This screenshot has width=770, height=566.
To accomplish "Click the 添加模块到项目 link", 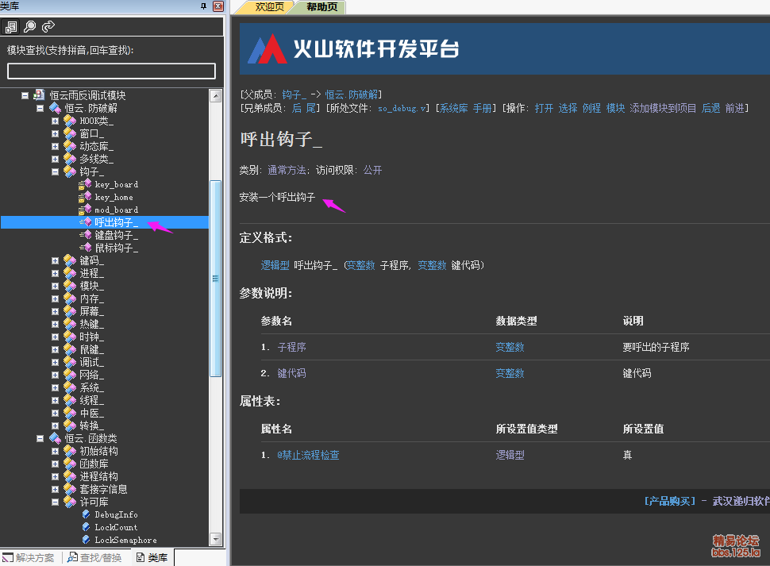I will pyautogui.click(x=663, y=108).
